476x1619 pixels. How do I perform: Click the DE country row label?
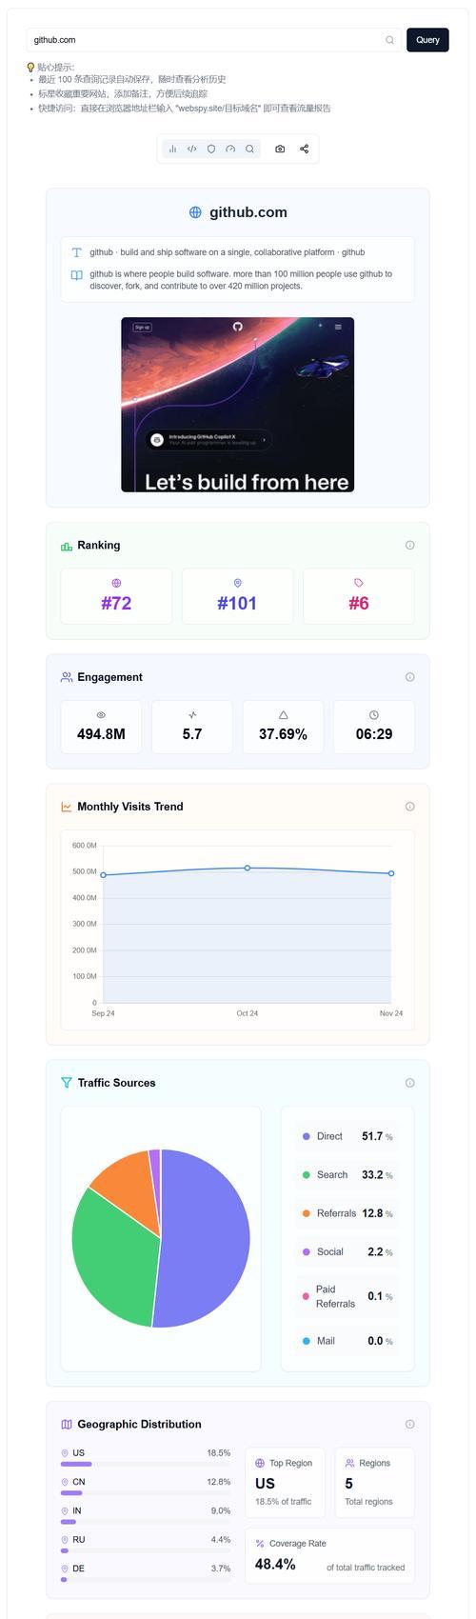click(x=78, y=1569)
